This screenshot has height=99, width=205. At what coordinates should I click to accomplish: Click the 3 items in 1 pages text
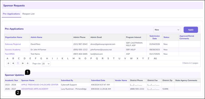(190, 63)
